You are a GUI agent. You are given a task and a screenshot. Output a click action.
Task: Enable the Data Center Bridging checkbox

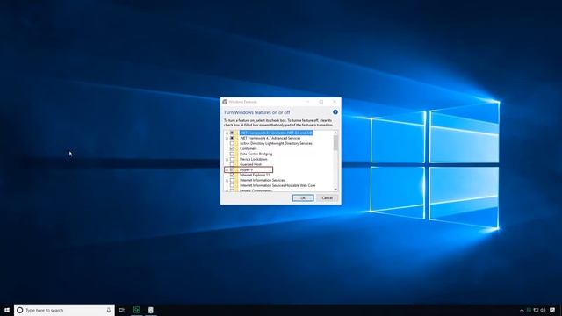[232, 154]
